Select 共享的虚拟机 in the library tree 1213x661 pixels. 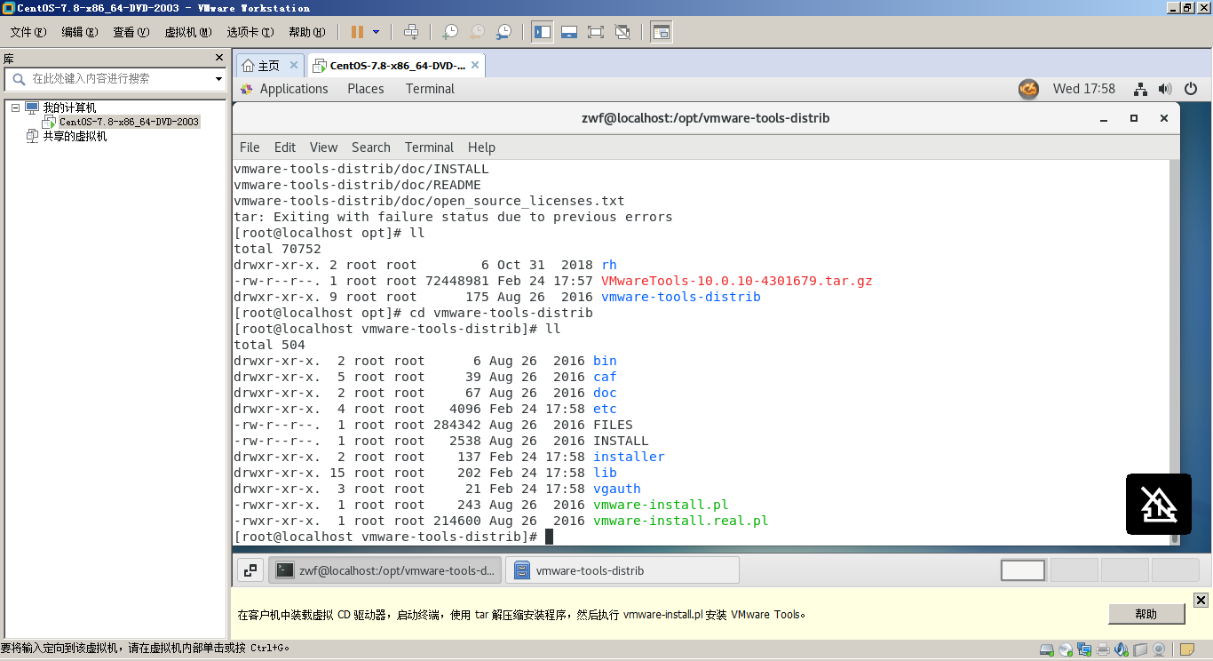tap(75, 136)
